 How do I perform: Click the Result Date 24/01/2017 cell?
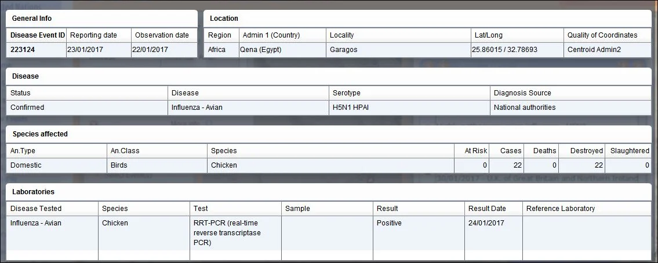493,233
